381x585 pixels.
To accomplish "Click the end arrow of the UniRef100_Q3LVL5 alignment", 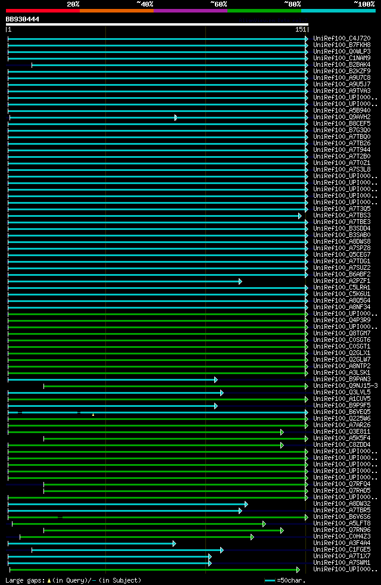I will [x=221, y=393].
